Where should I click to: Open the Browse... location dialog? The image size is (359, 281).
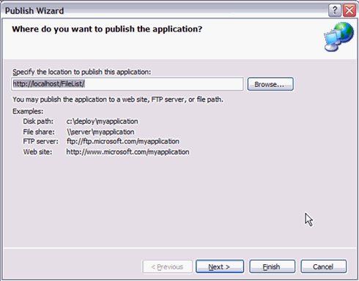pos(270,84)
